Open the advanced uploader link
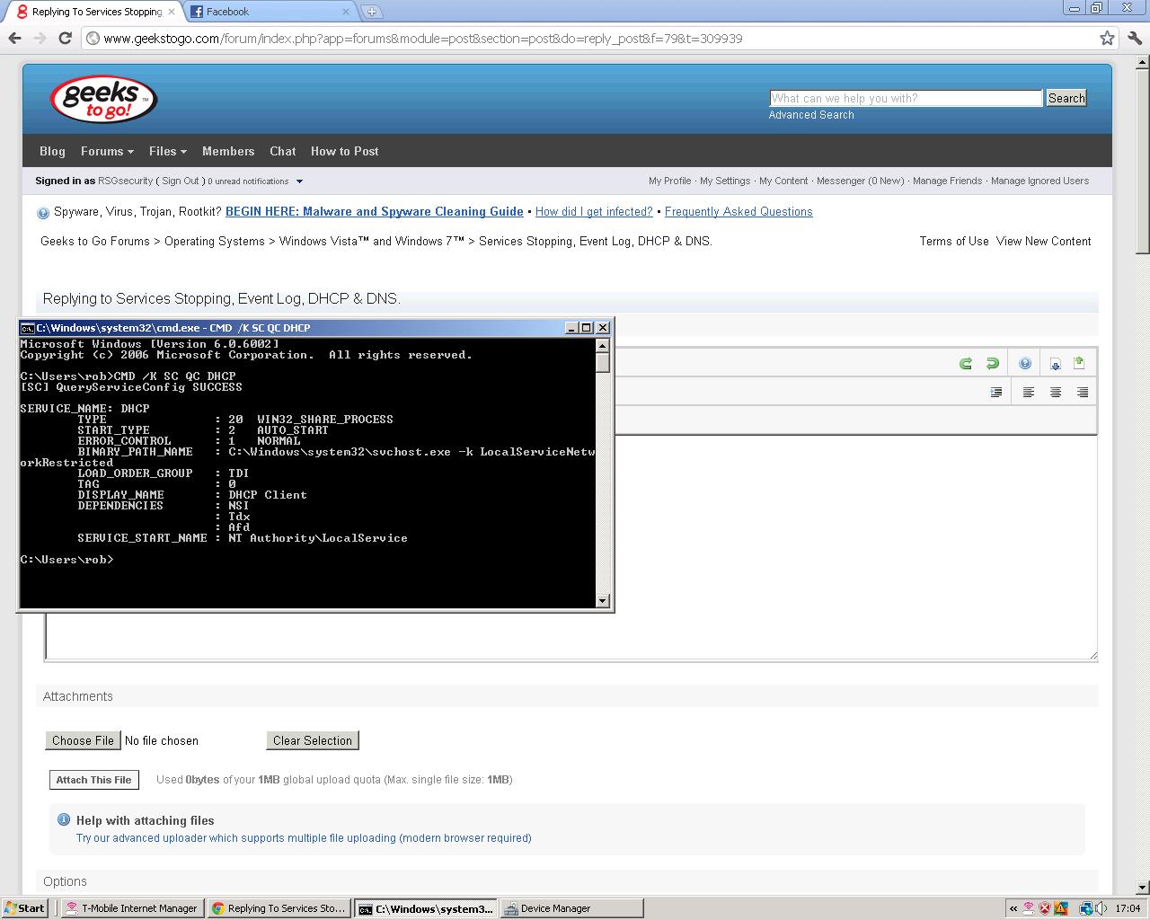 tap(304, 838)
